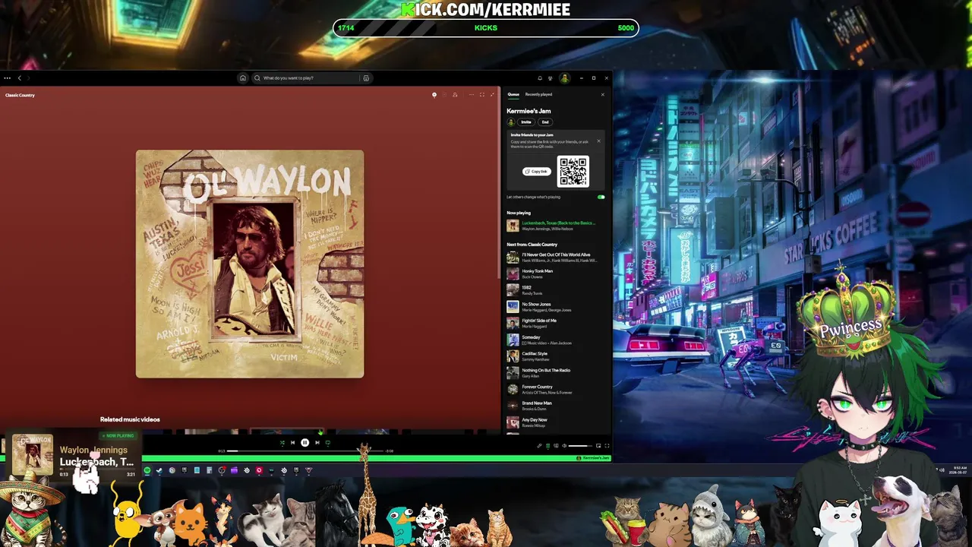This screenshot has width=972, height=547.
Task: Open the Browse icon in the search bar
Action: point(366,77)
